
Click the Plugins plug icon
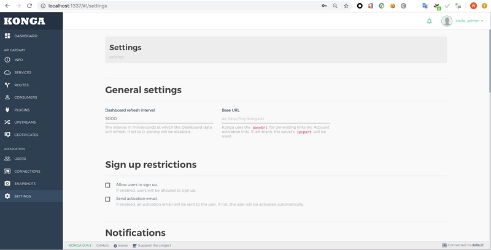[7, 110]
